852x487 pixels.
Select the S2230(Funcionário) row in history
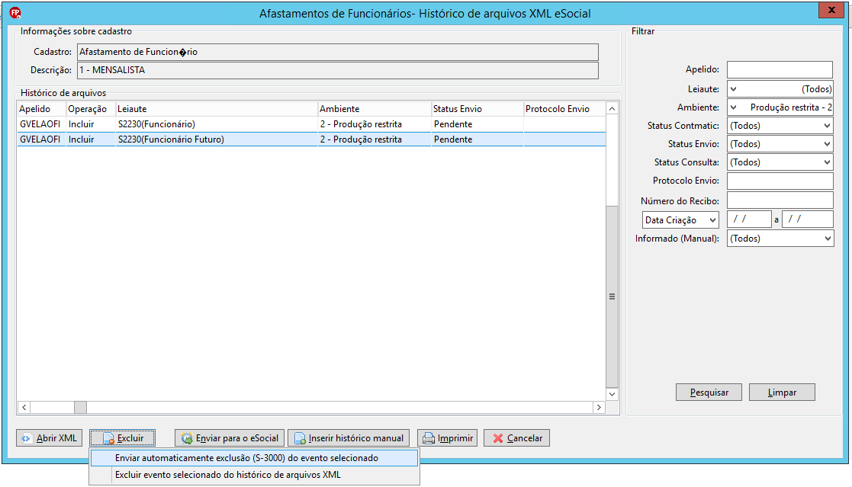coord(311,124)
